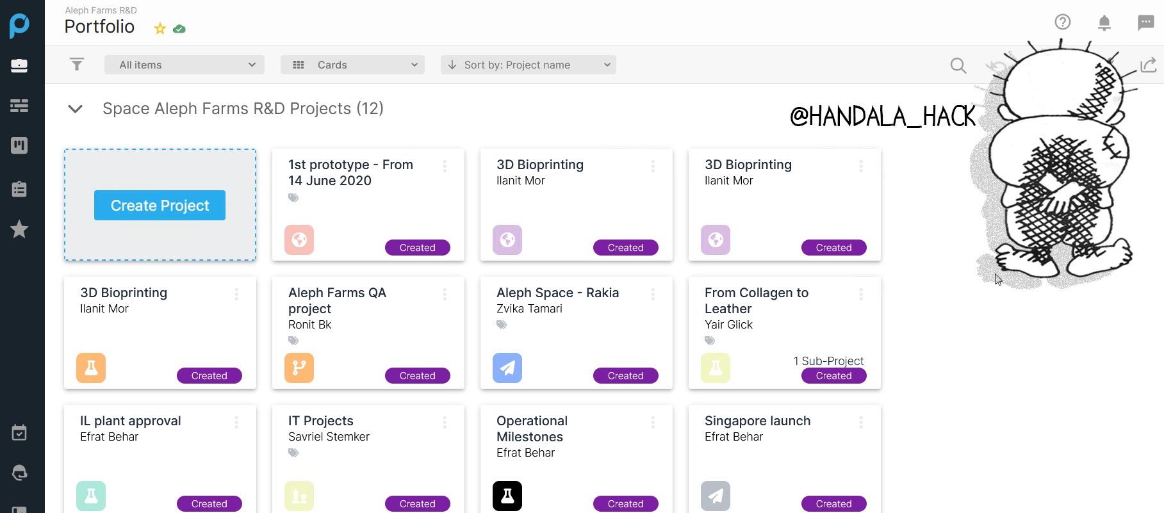Open the timeline bars view in sidebar

click(x=19, y=106)
